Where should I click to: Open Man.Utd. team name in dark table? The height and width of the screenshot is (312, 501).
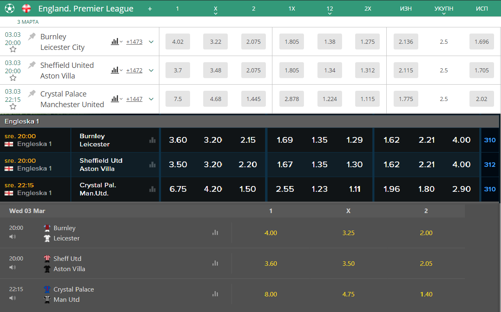94,193
